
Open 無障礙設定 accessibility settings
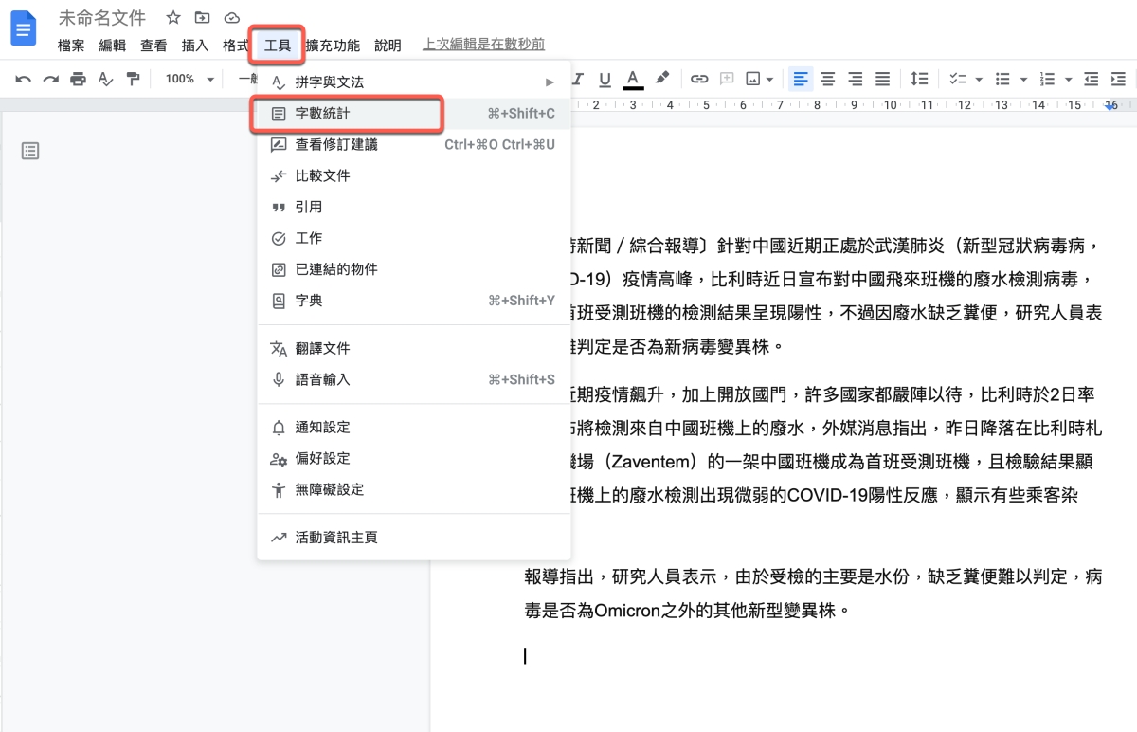(x=414, y=490)
